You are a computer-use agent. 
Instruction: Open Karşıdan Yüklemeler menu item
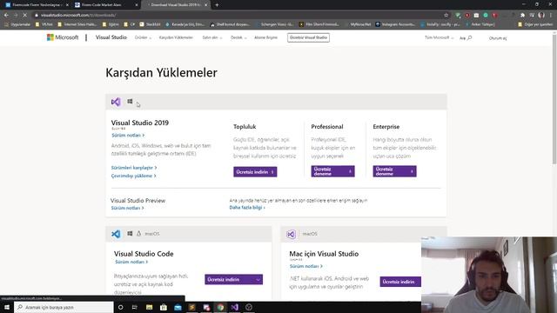176,37
